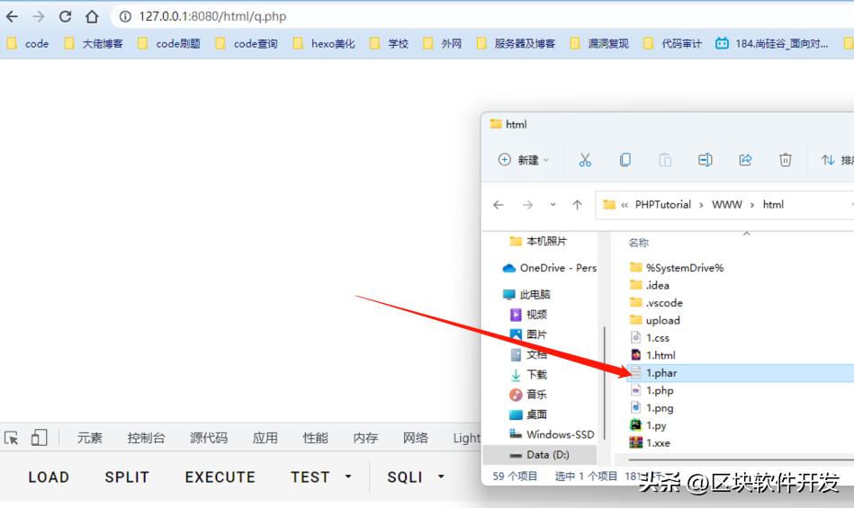The height and width of the screenshot is (508, 854).
Task: Select 图片 in the navigation pane
Action: [x=528, y=334]
